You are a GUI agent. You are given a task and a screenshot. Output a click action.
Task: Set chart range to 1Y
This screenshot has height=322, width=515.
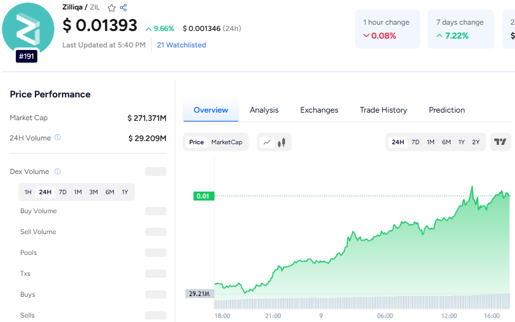(x=461, y=142)
